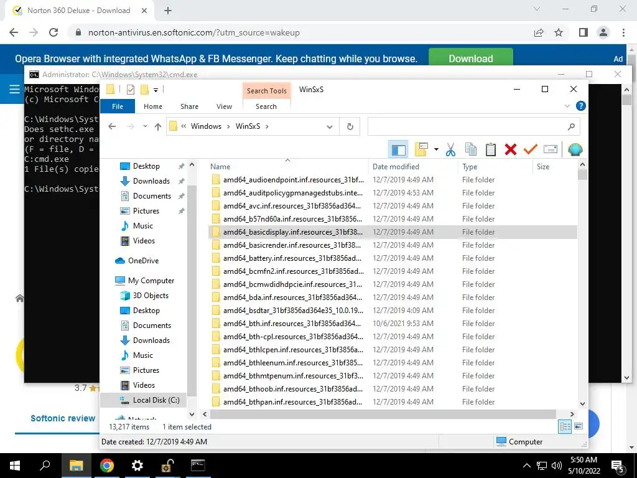Open Chrome side panel icon
This screenshot has height=478, width=637.
(x=584, y=32)
